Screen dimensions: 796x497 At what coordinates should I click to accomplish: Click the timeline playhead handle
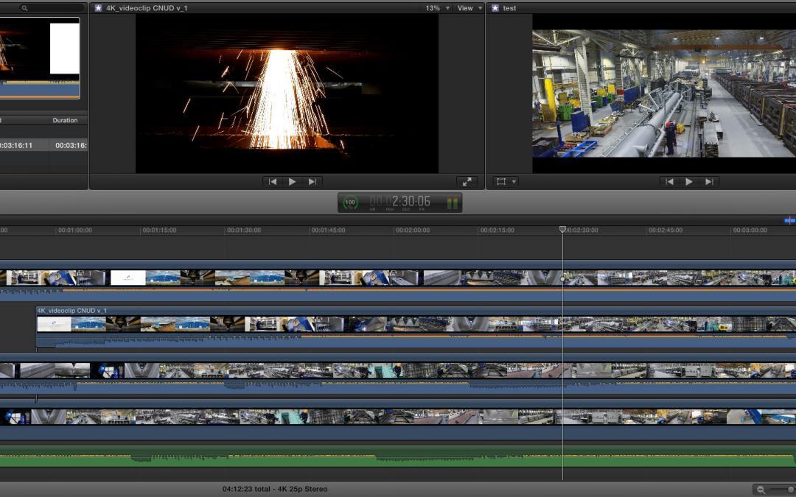coord(562,229)
